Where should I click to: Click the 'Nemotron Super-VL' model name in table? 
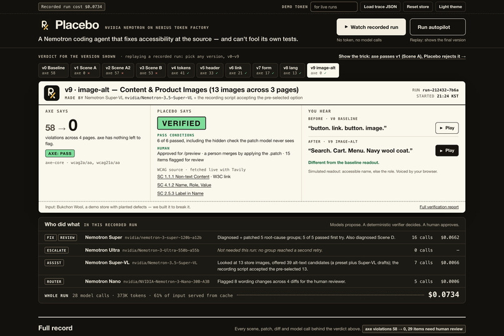pos(107,262)
